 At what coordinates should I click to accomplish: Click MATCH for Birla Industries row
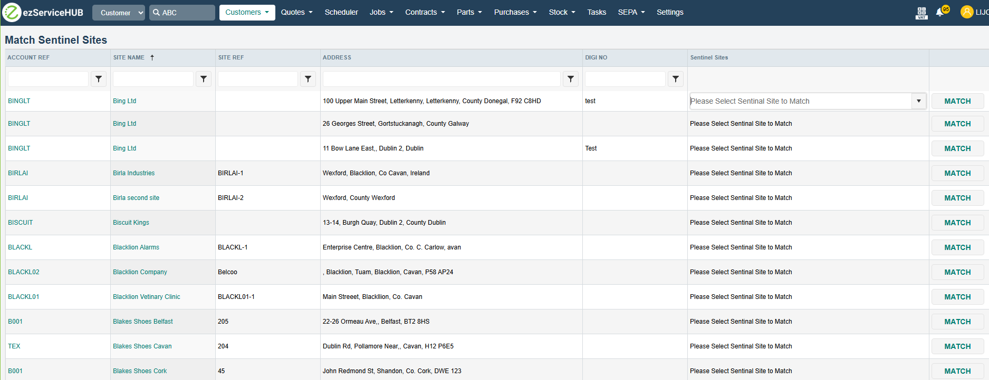tap(957, 173)
